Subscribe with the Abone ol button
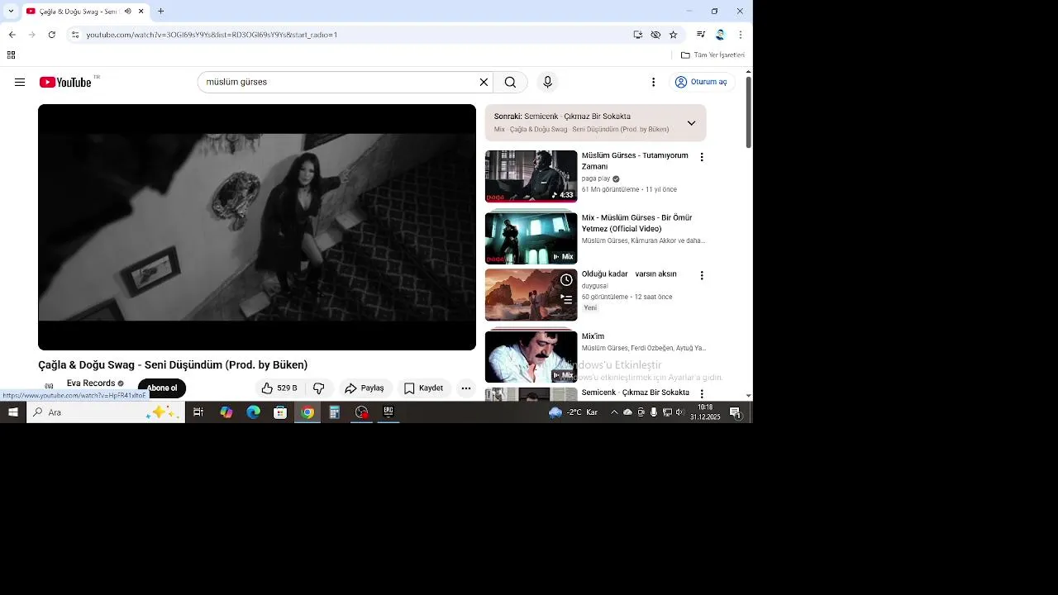The image size is (1058, 595). (162, 388)
